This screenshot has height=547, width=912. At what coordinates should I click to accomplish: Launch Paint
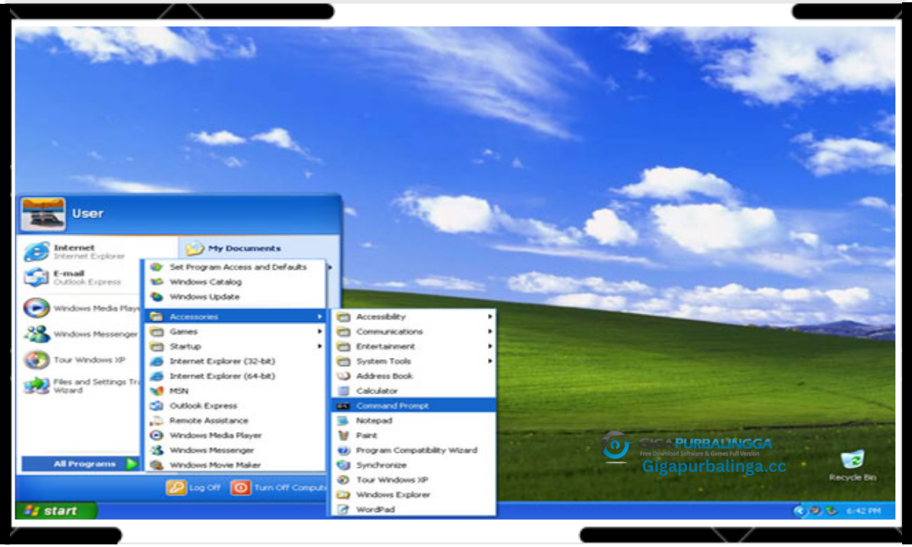coord(414,435)
